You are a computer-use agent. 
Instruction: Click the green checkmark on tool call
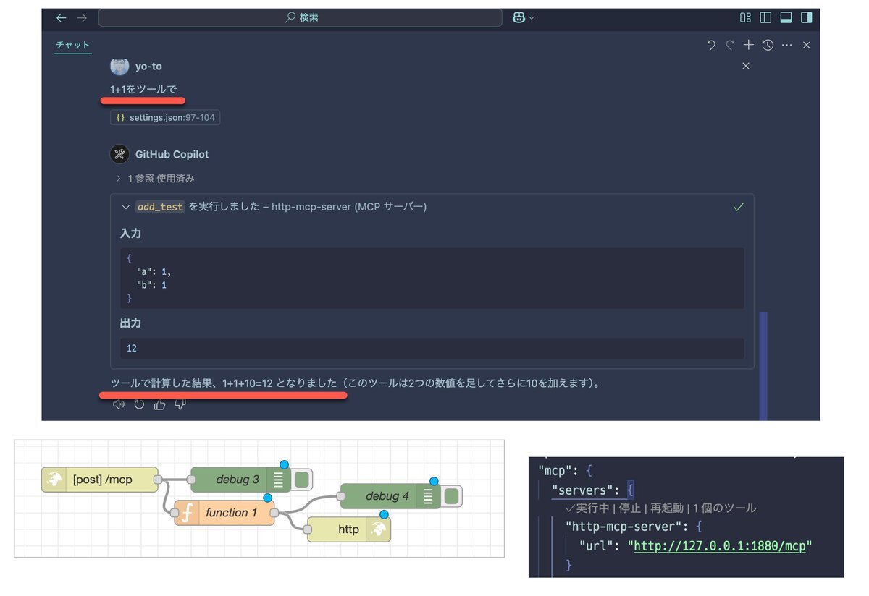coord(739,207)
